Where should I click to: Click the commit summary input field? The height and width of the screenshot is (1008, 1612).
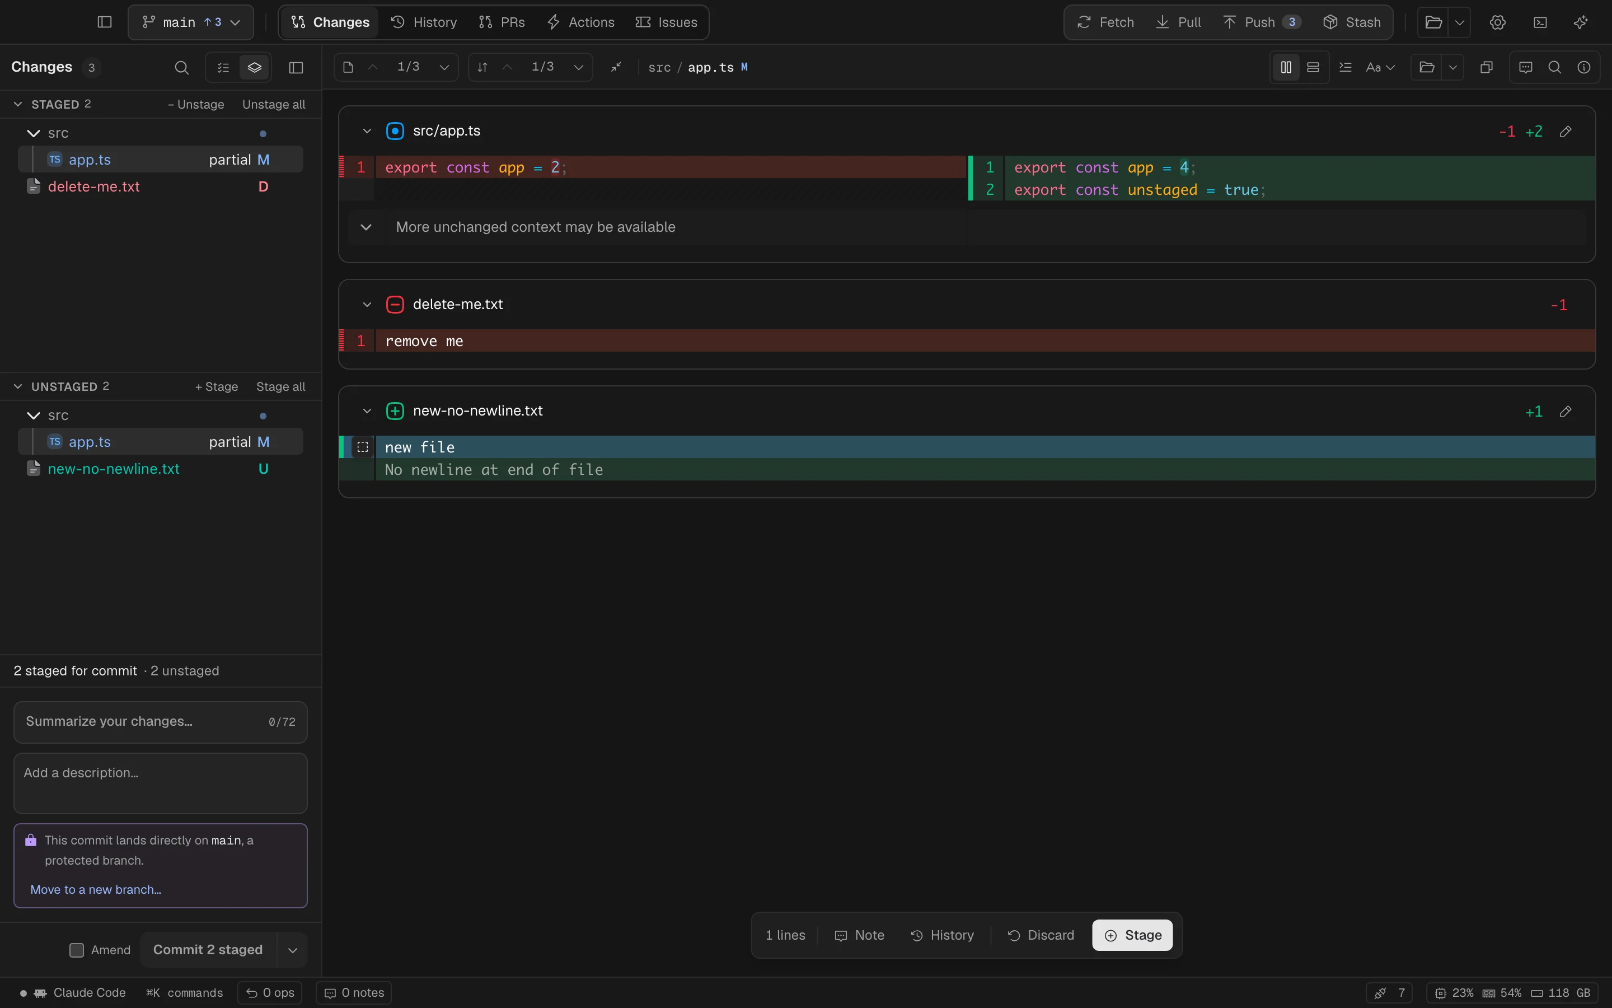(x=161, y=721)
